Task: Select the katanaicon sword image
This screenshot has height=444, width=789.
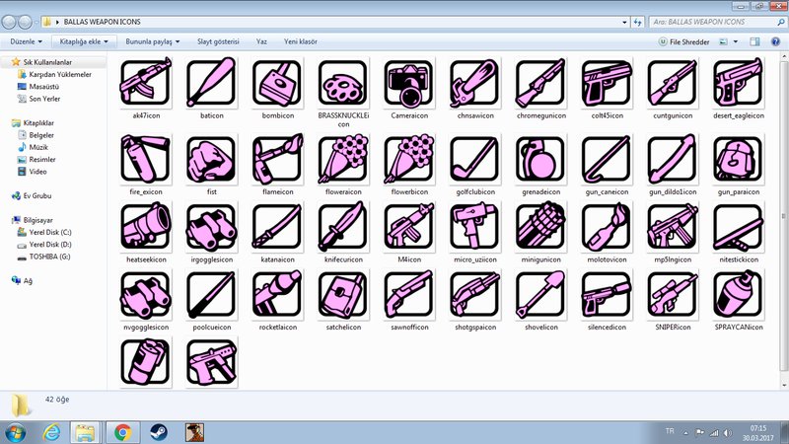Action: click(x=277, y=227)
